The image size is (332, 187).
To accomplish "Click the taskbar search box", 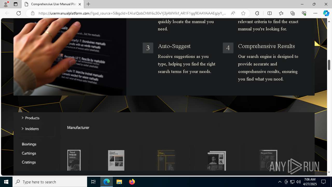I will [x=50, y=182].
